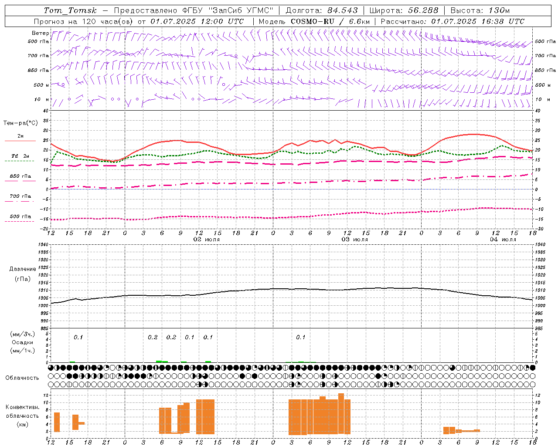Image resolution: width=558 pixels, height=446 pixels.
Task: Click the 'Высота: 130м' elevation text
Action: [x=480, y=10]
